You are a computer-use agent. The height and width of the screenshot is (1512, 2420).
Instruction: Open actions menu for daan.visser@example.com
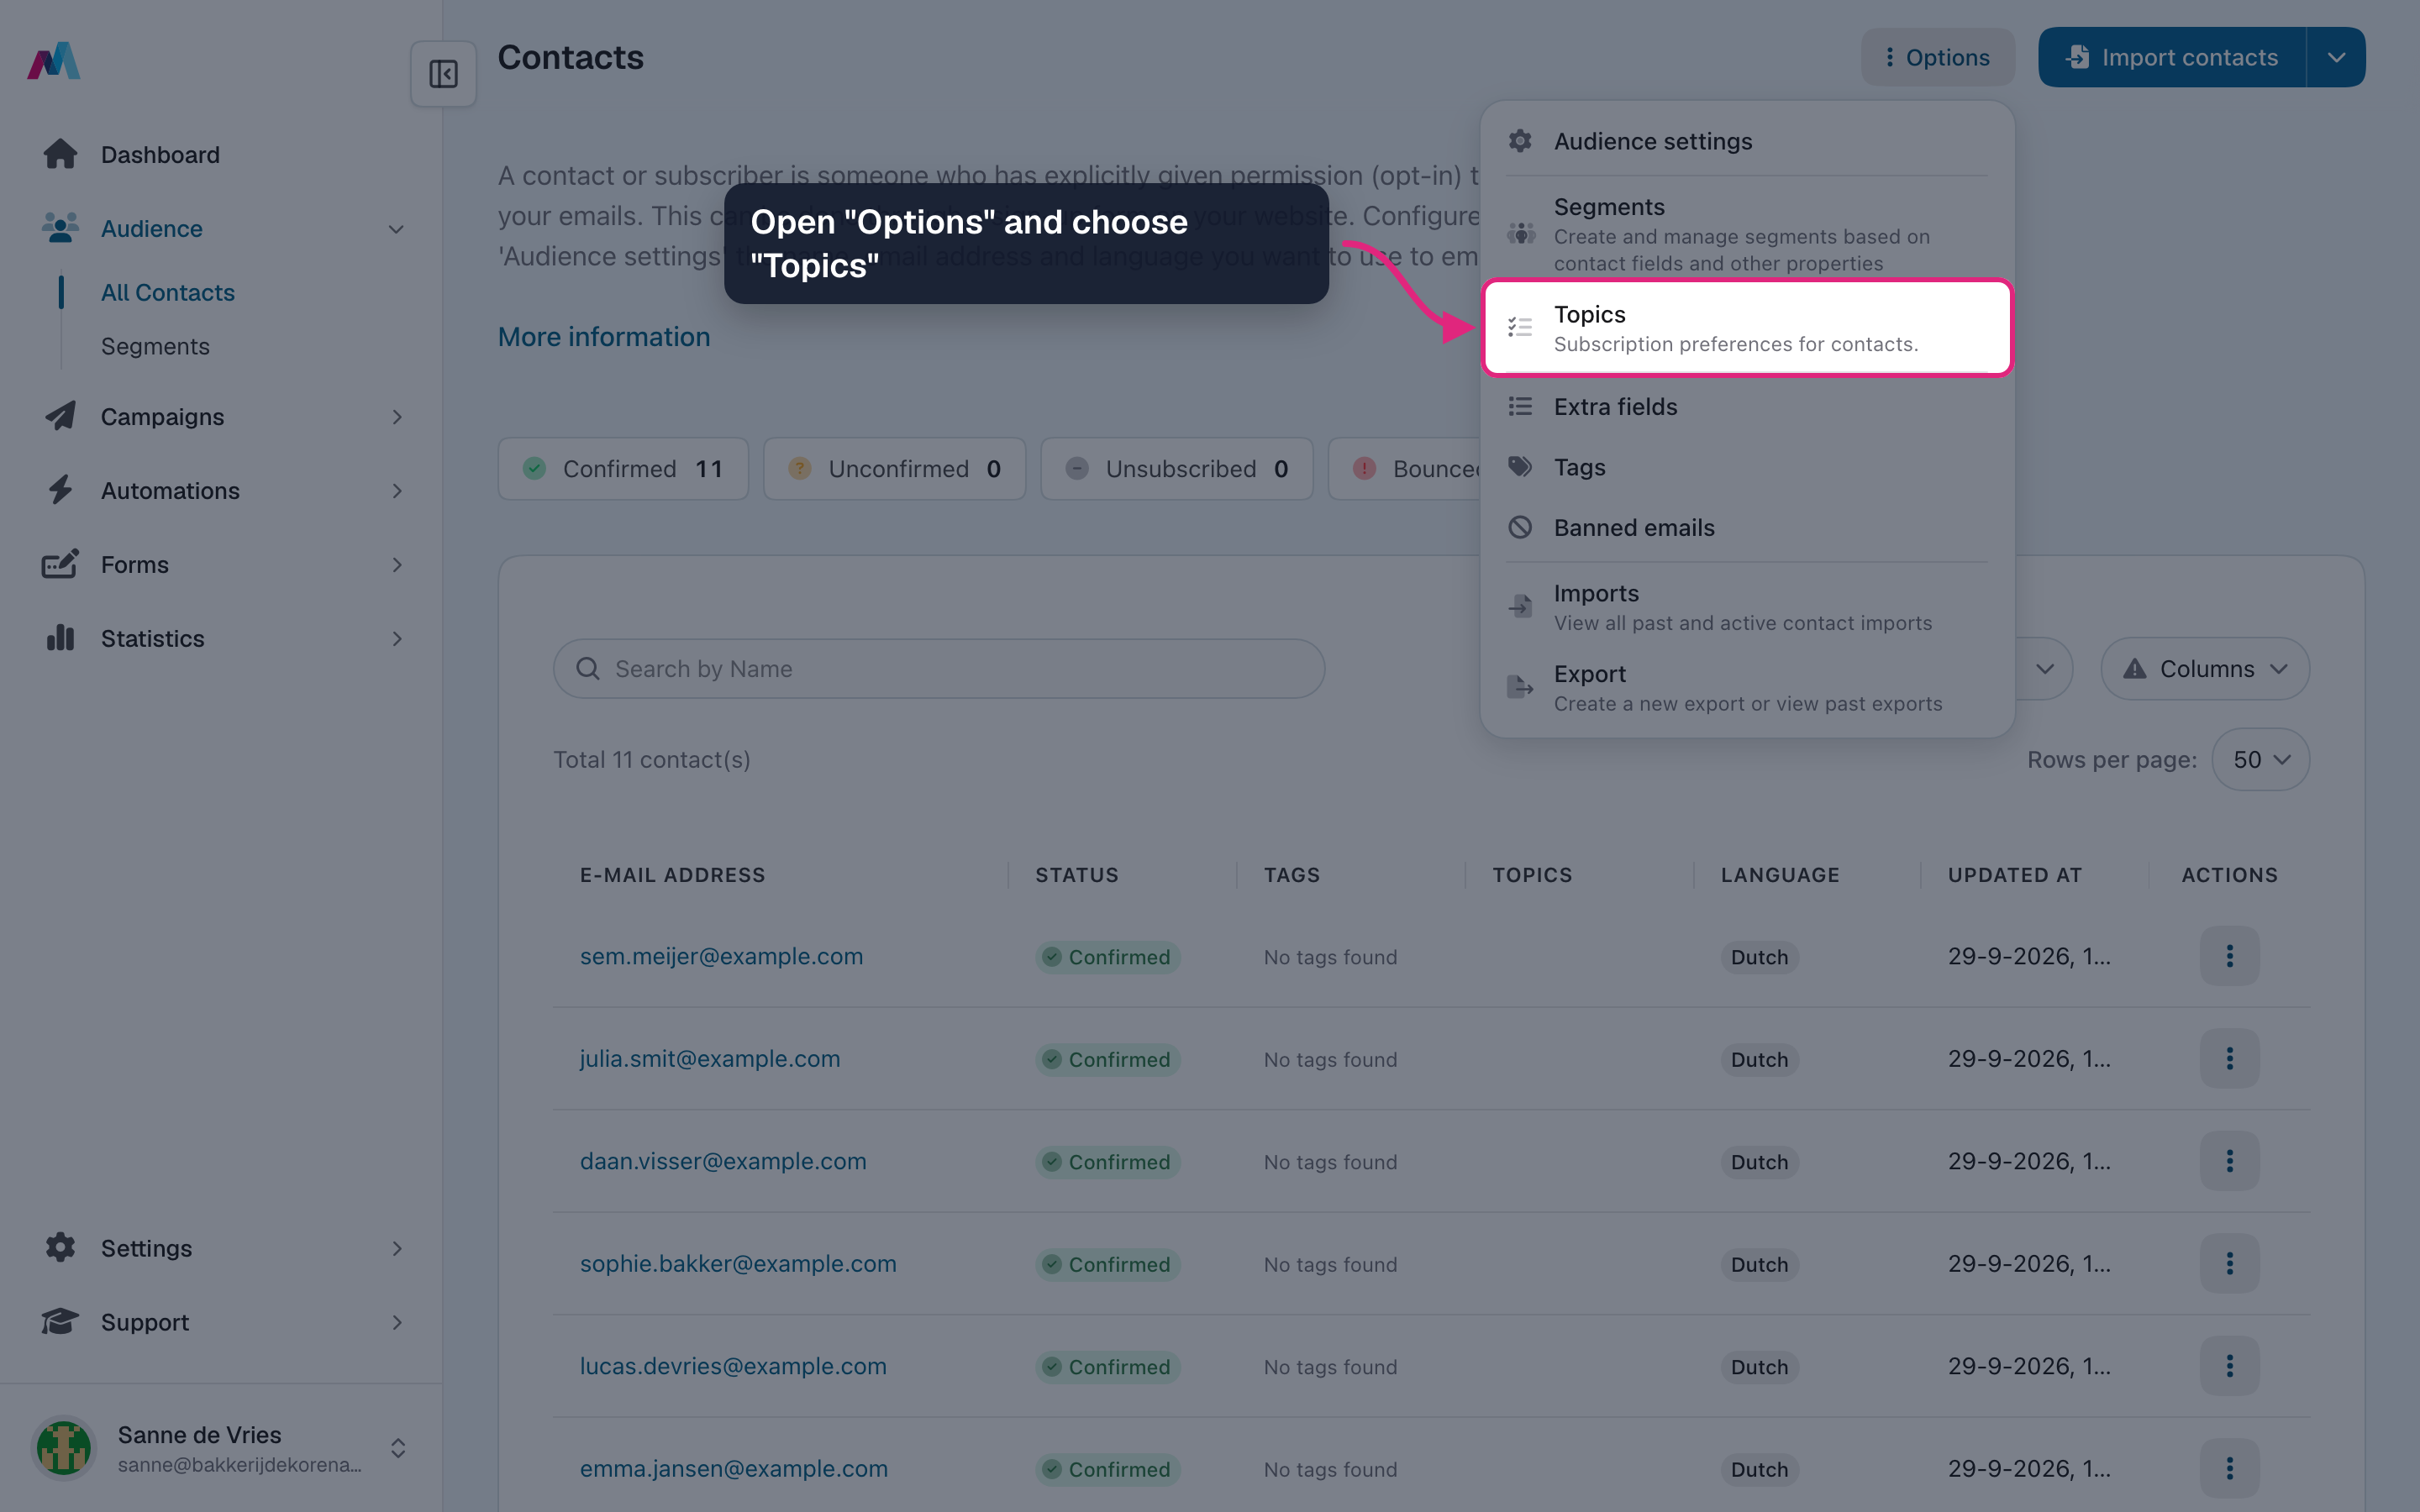[2229, 1161]
